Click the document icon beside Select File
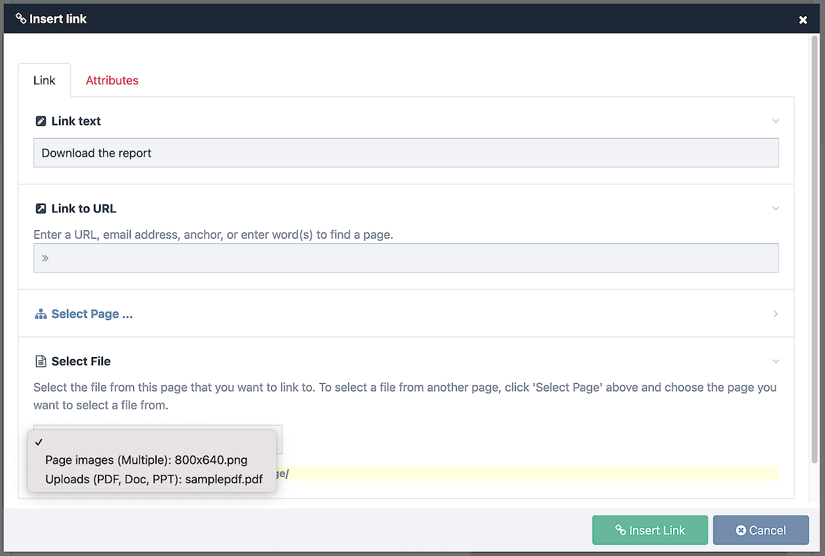Image resolution: width=825 pixels, height=556 pixels. coord(41,362)
